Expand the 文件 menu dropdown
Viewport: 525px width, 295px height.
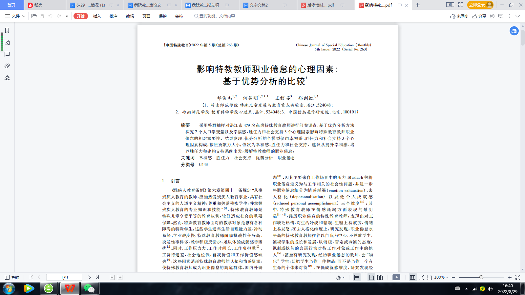pos(15,16)
